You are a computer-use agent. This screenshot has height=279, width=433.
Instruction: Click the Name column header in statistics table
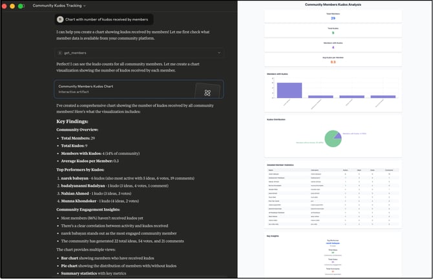270,170
